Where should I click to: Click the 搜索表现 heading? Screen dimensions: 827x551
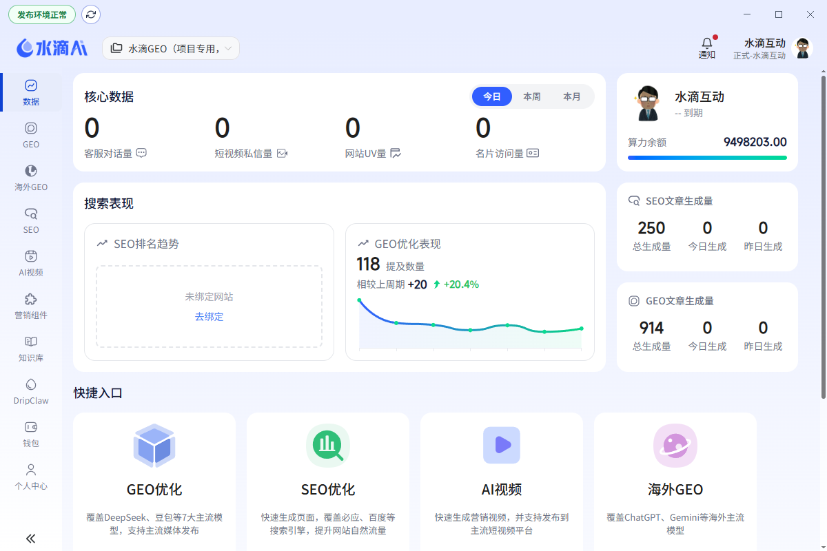[x=109, y=203]
